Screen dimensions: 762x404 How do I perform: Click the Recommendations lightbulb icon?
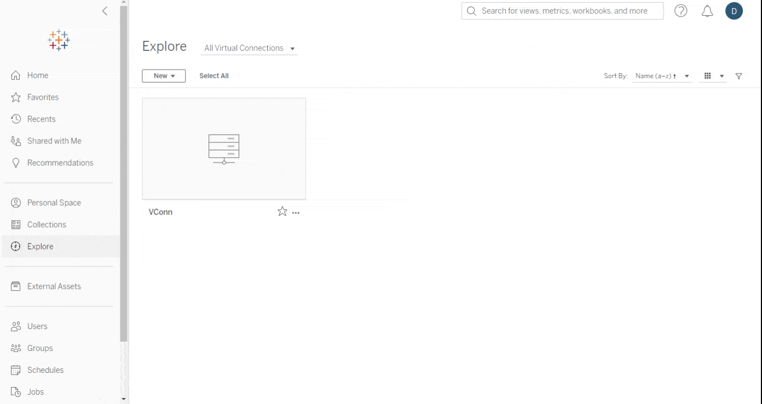pyautogui.click(x=16, y=163)
